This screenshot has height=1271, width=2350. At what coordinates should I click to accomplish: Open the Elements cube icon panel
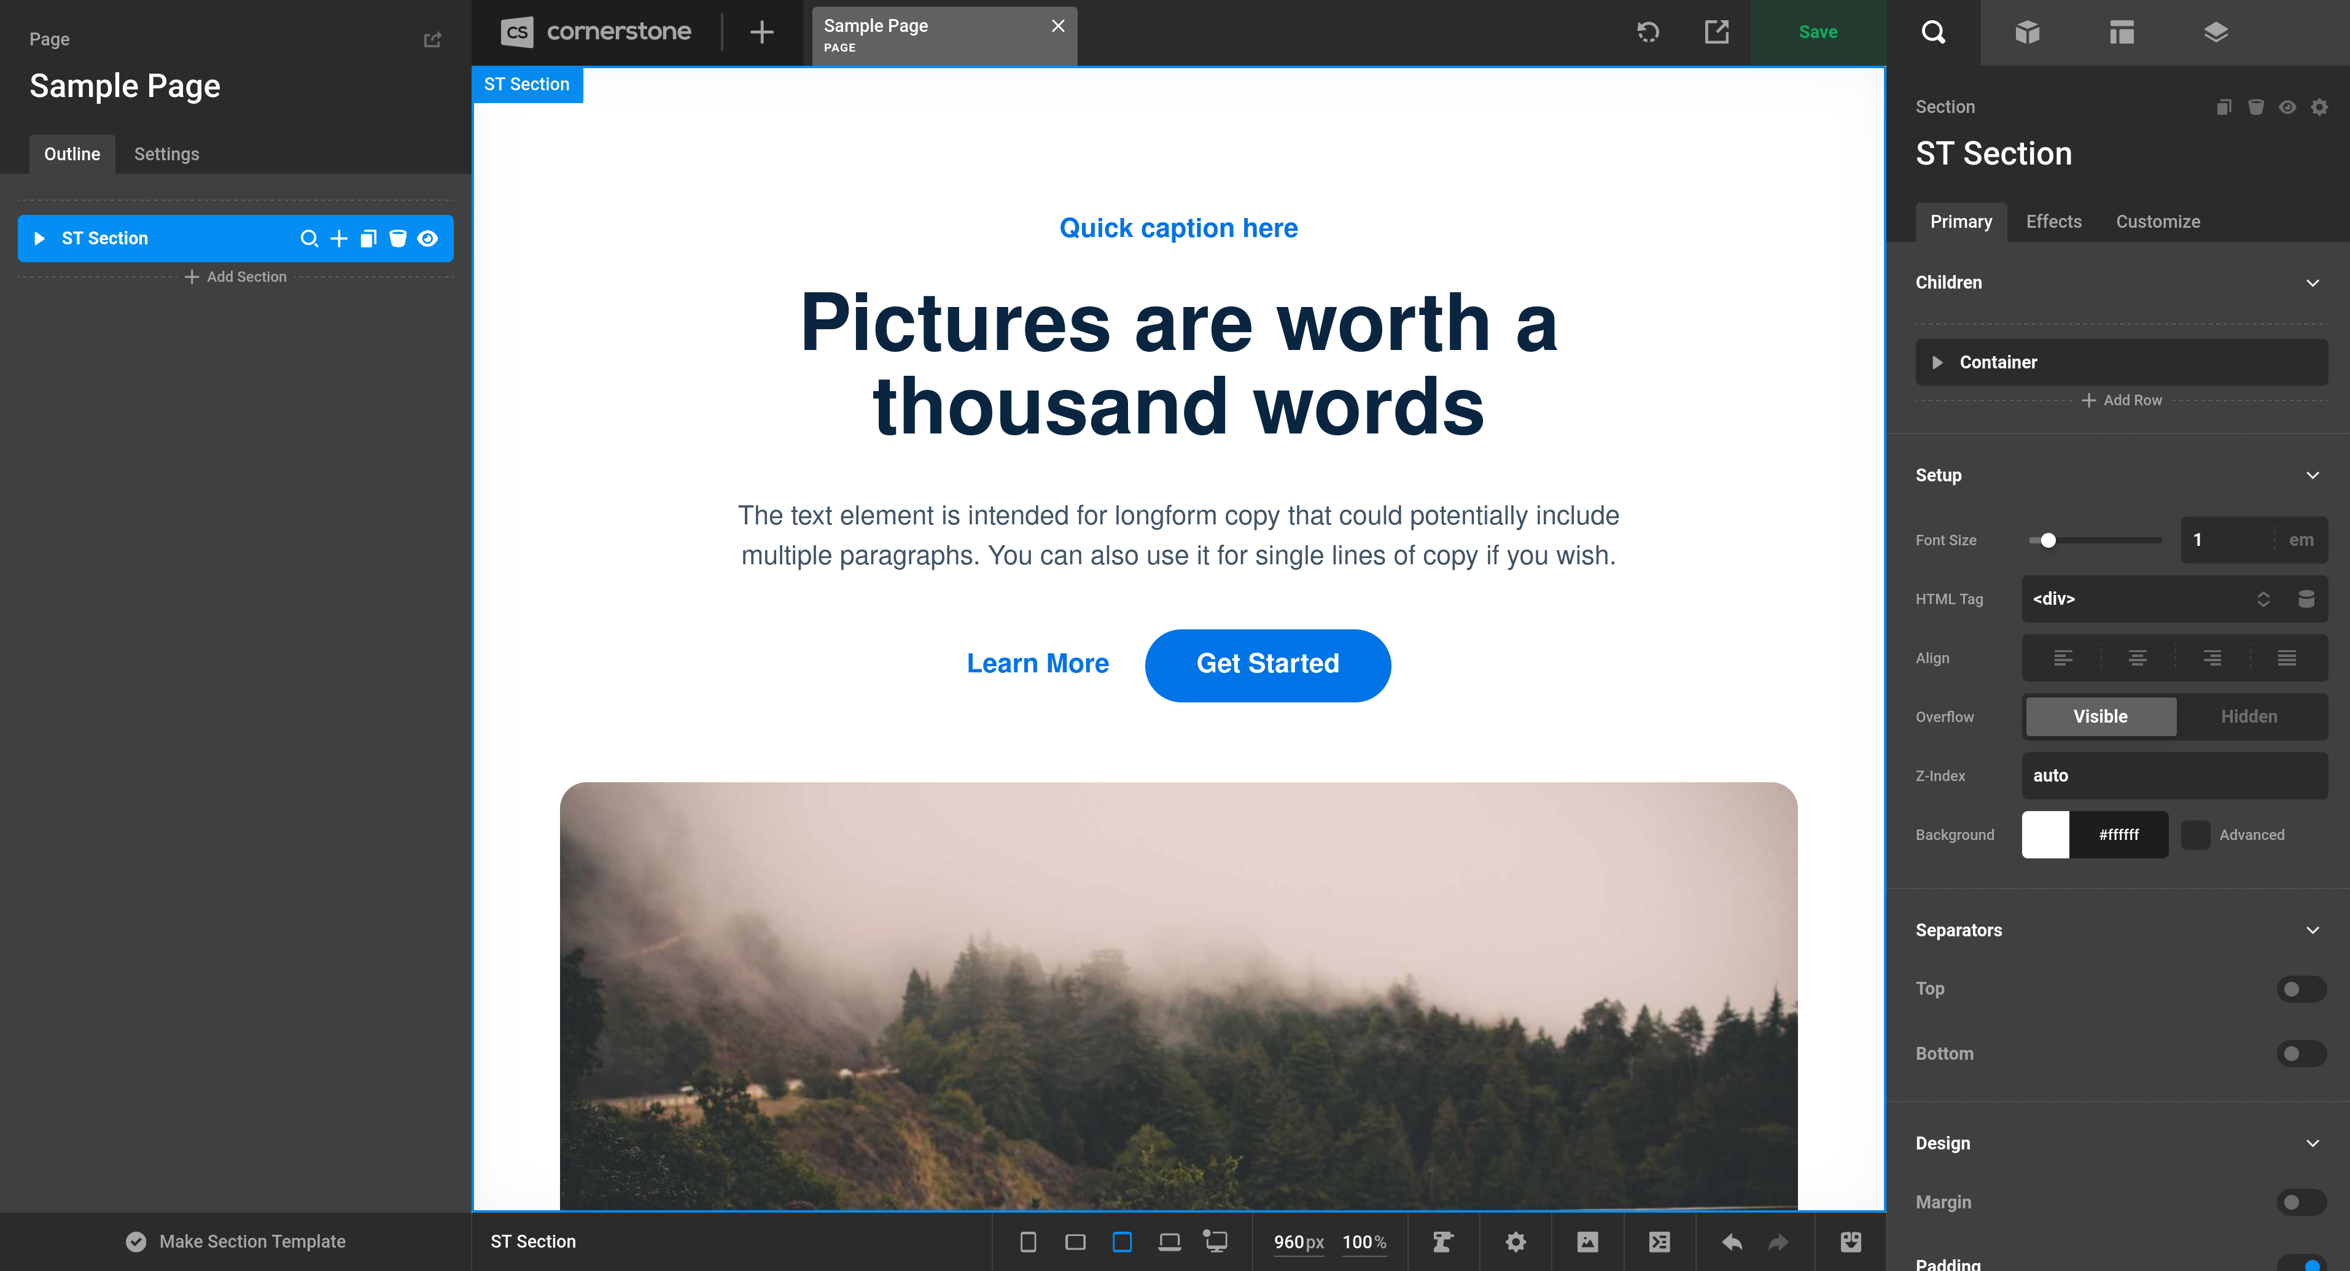tap(2027, 33)
